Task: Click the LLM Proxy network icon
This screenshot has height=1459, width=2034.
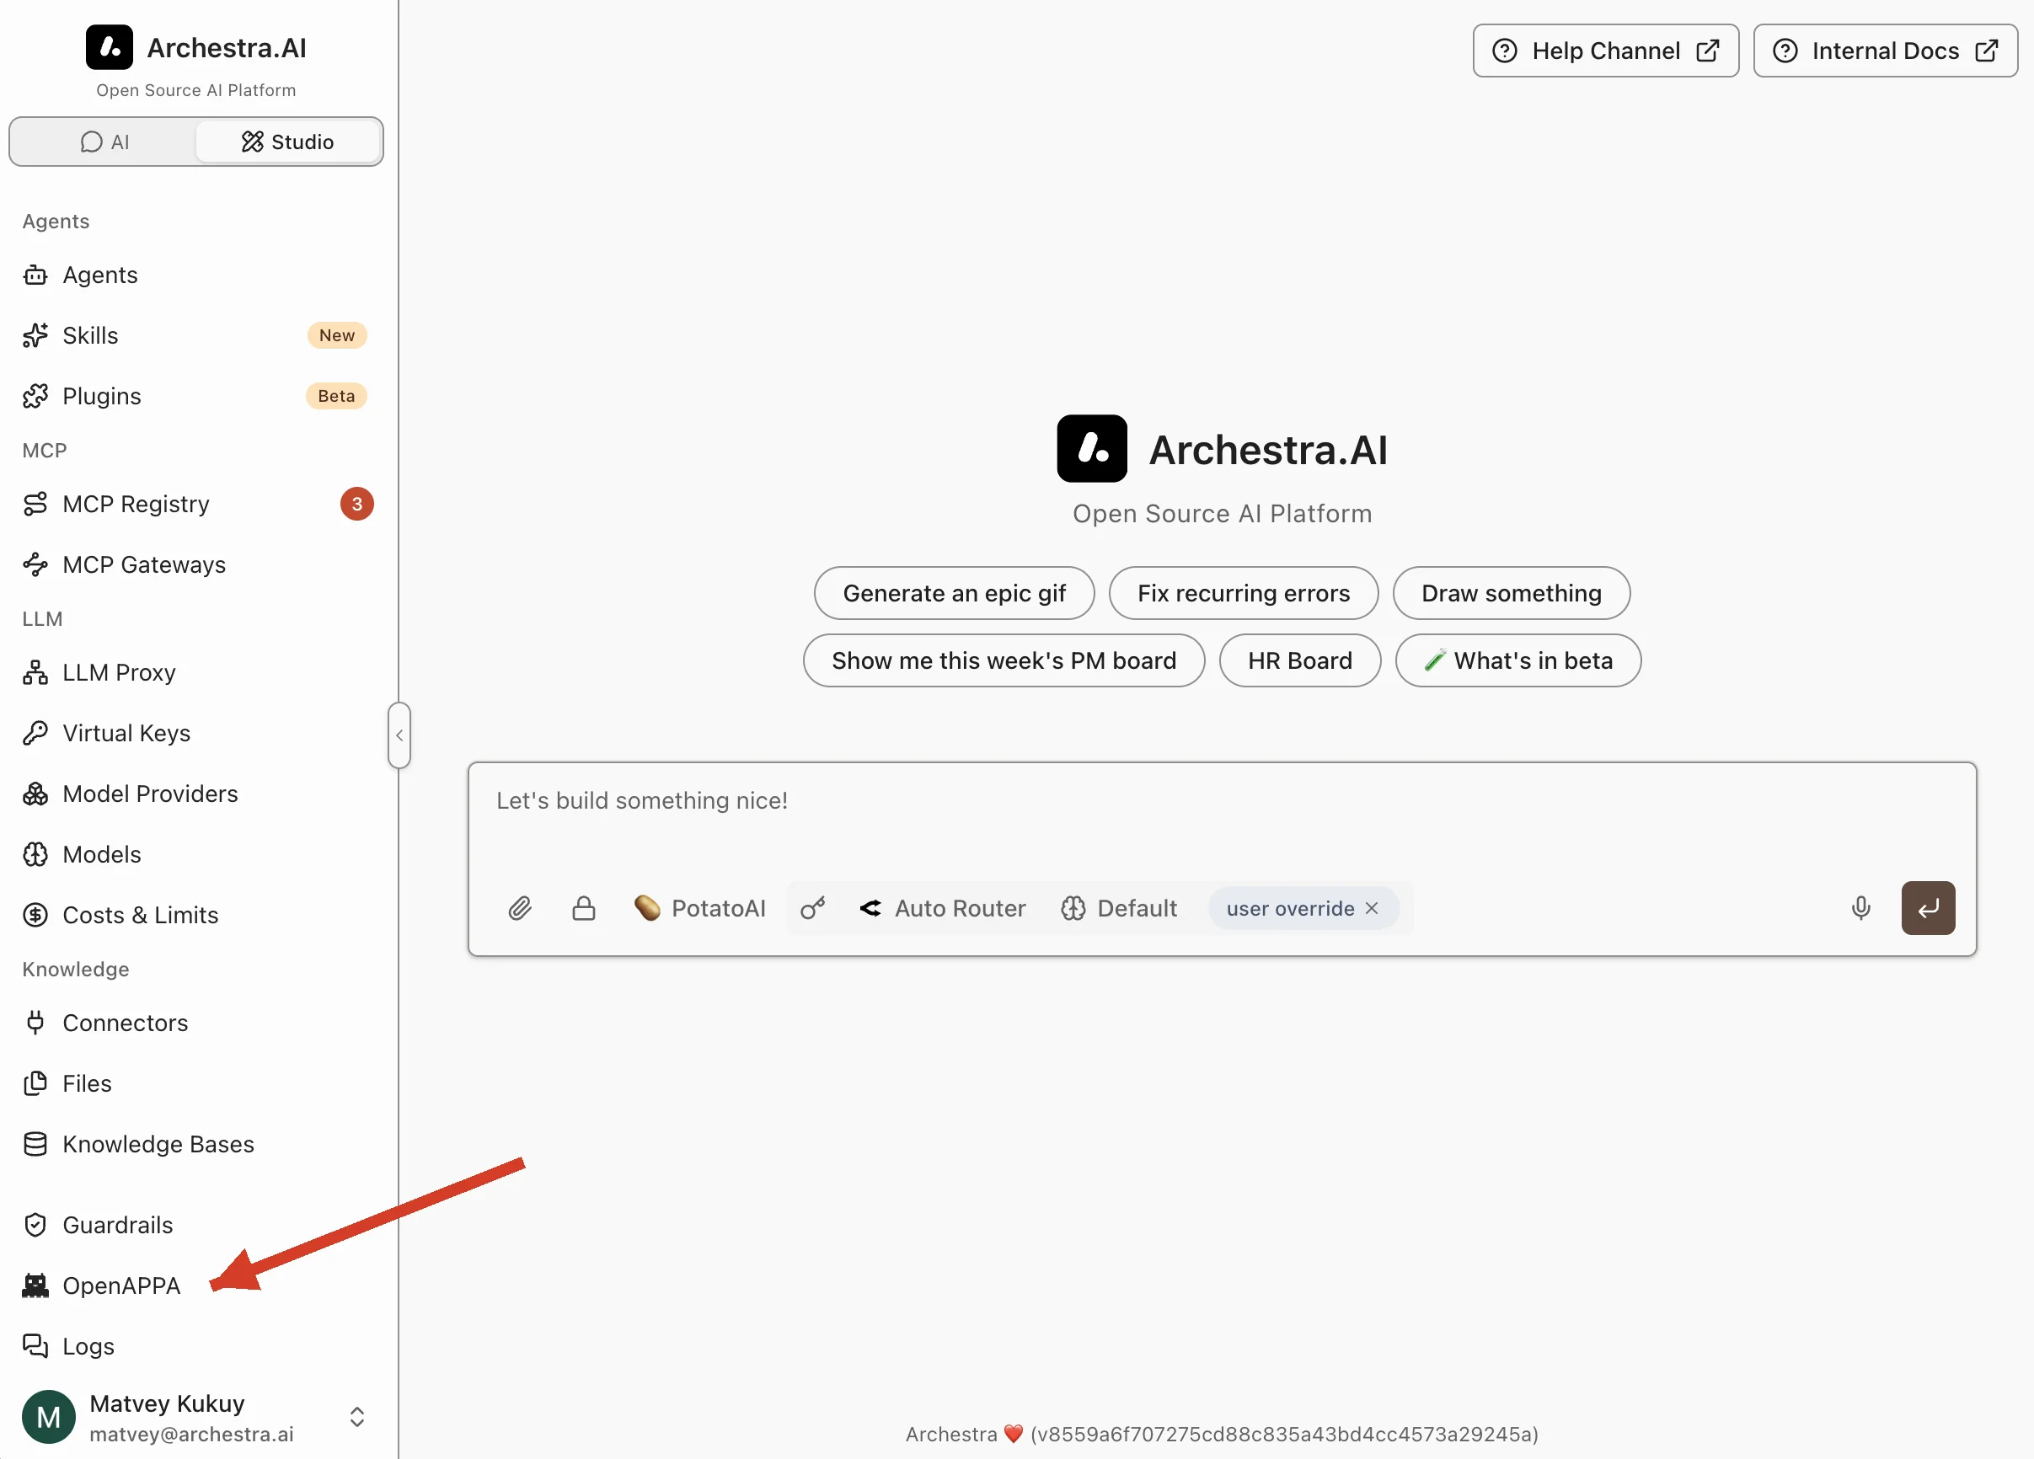Action: [35, 672]
